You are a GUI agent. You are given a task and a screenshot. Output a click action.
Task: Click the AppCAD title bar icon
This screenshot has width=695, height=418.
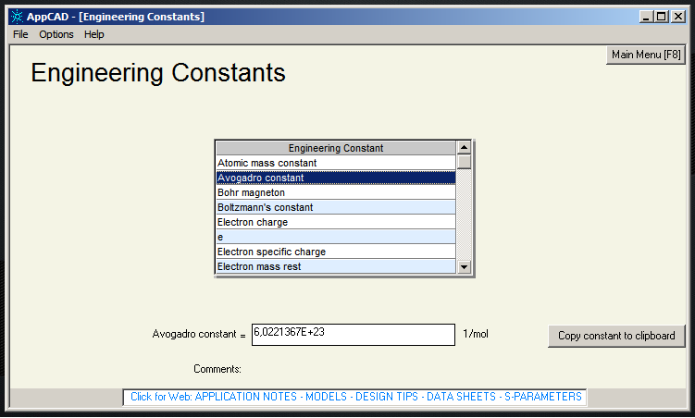click(x=16, y=16)
